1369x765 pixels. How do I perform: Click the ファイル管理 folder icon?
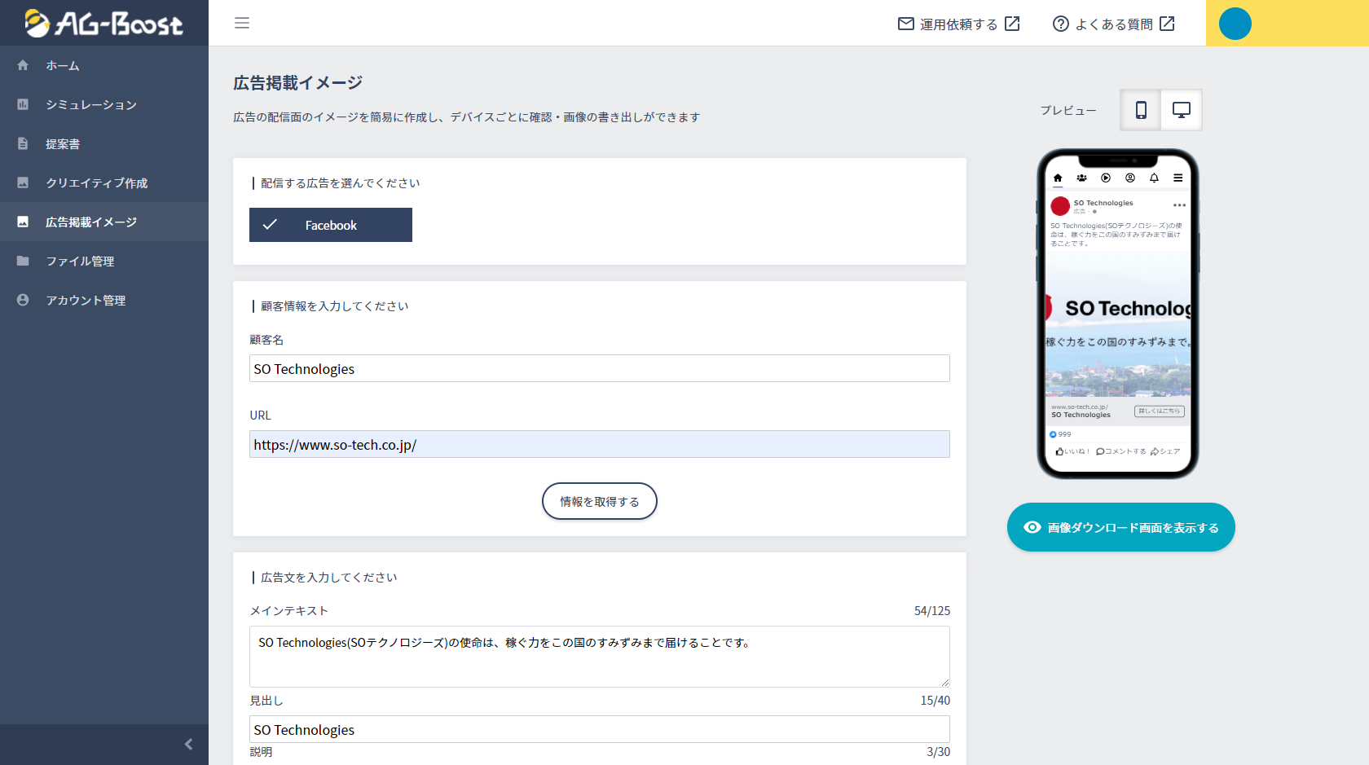coord(23,261)
